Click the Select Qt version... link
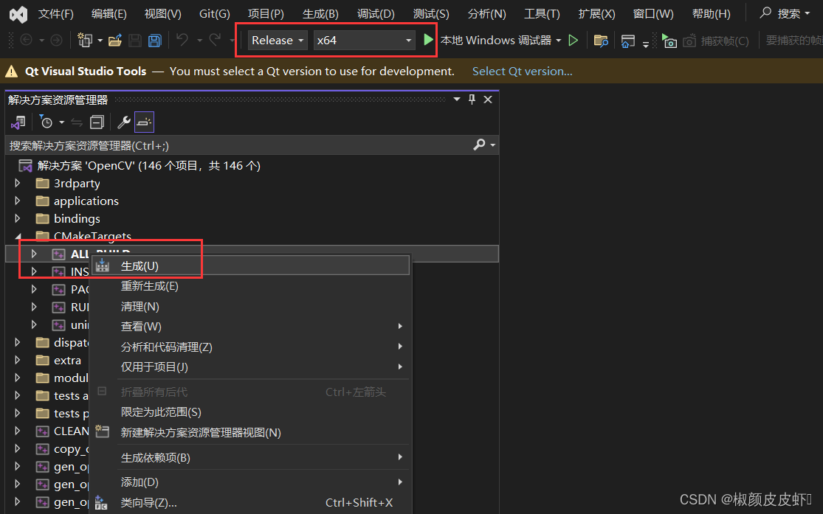Screen dimensions: 823x514 click(x=522, y=72)
